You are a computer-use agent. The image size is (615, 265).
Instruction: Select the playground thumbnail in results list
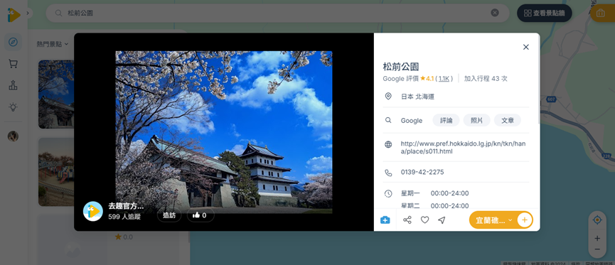pyautogui.click(x=56, y=172)
